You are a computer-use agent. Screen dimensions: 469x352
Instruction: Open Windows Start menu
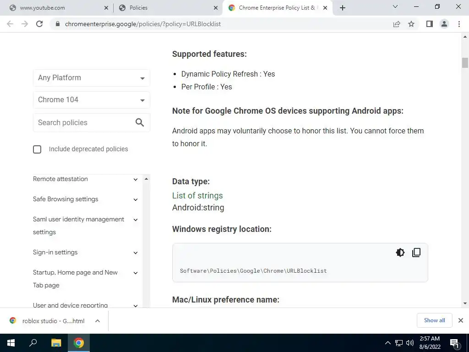click(11, 343)
